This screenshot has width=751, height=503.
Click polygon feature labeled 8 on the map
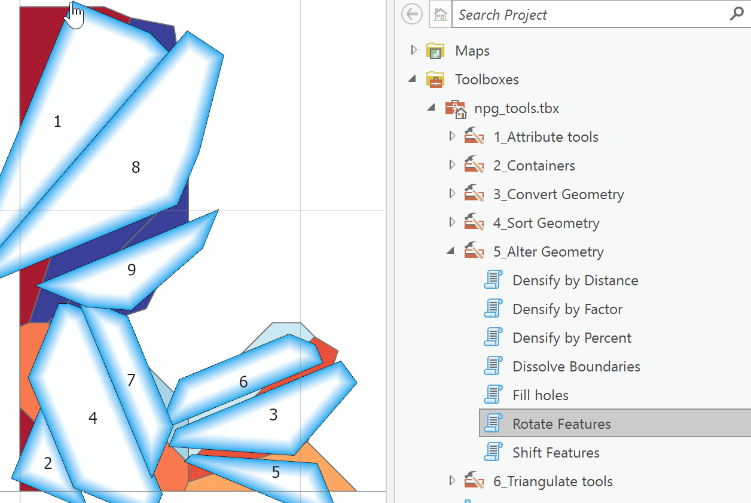(136, 167)
